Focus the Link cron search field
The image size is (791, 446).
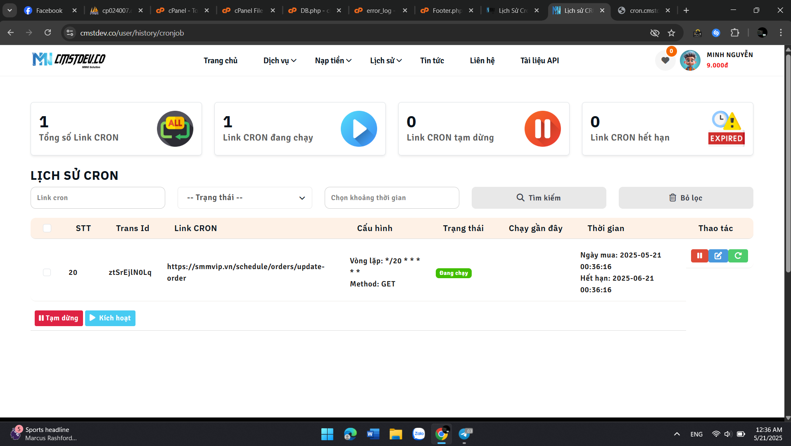point(98,198)
